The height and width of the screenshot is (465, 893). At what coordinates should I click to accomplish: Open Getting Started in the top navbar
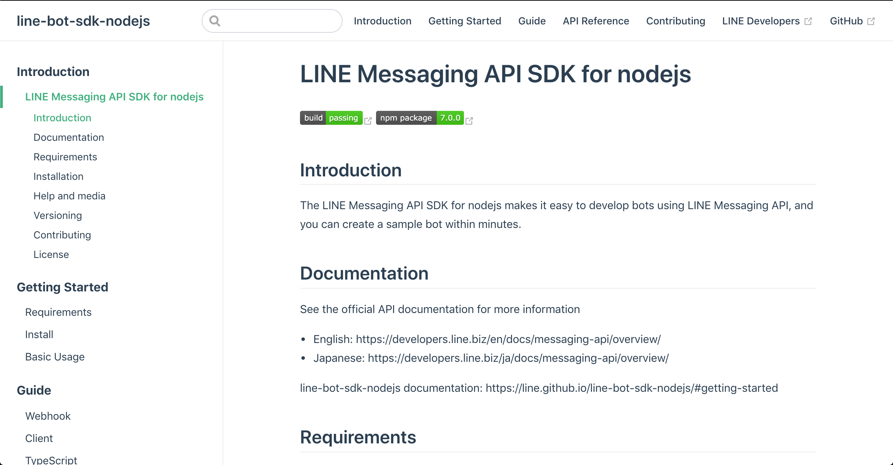[465, 21]
